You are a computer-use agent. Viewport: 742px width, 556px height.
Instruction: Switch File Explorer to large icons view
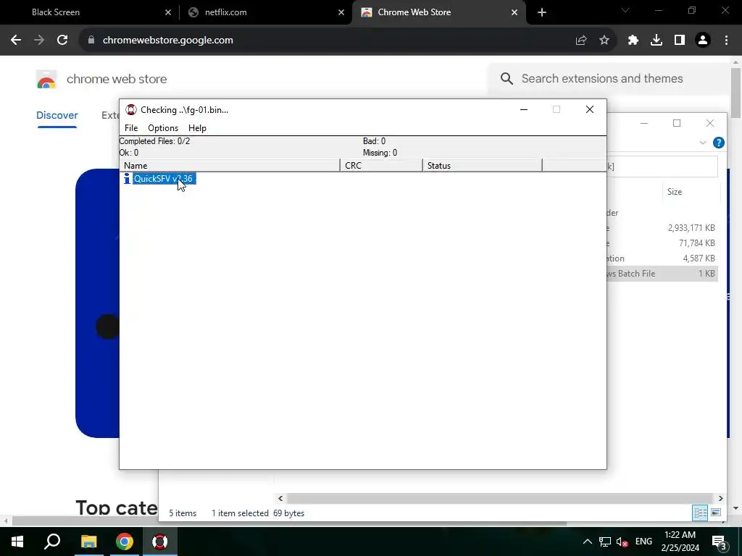[x=716, y=513]
